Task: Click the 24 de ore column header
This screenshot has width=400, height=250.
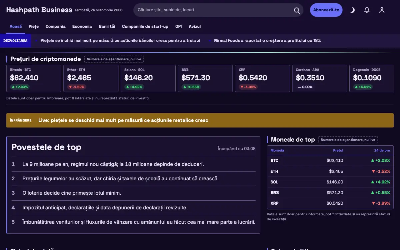Action: [x=382, y=150]
